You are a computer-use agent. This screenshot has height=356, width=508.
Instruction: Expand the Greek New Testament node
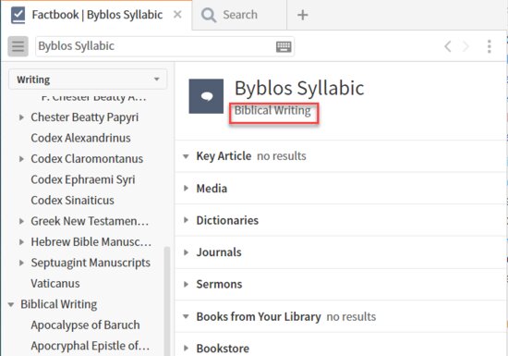pyautogui.click(x=21, y=221)
